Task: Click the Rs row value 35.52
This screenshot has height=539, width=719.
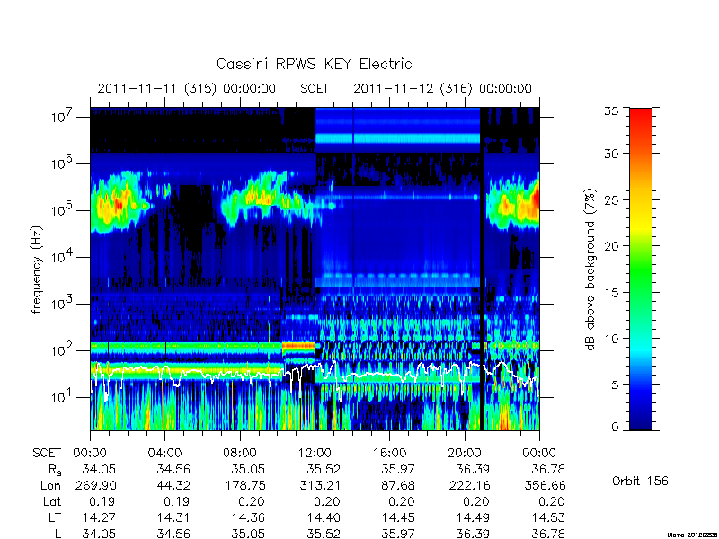Action: pyautogui.click(x=324, y=469)
